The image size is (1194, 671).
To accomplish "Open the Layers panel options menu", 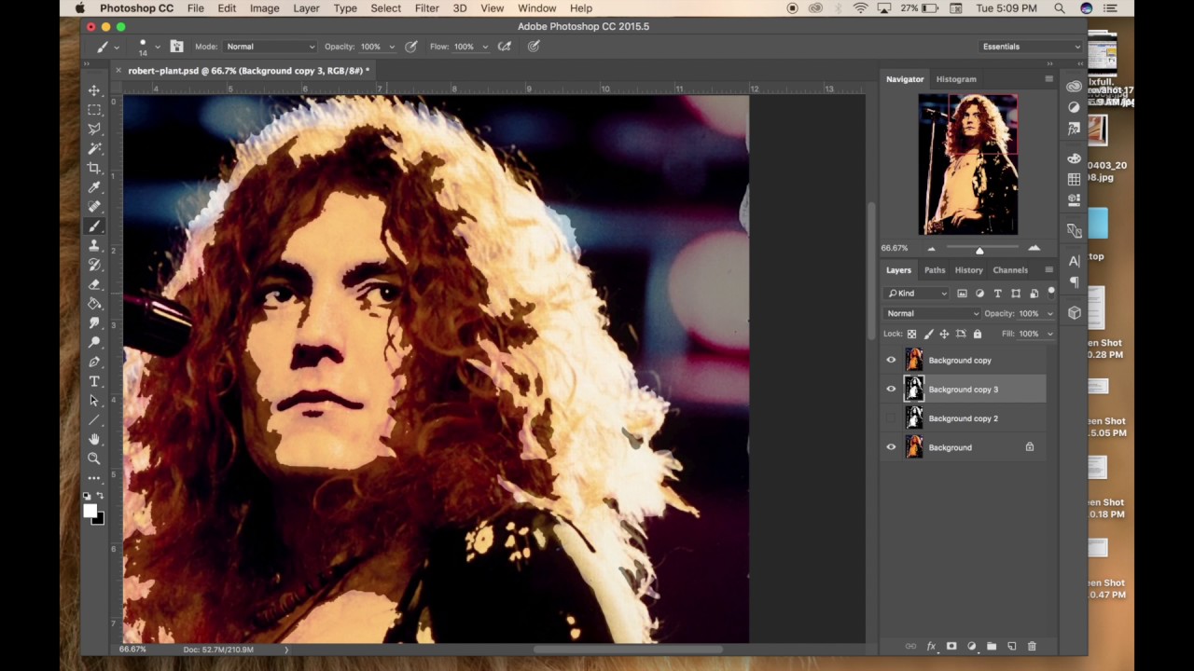I will pos(1048,270).
